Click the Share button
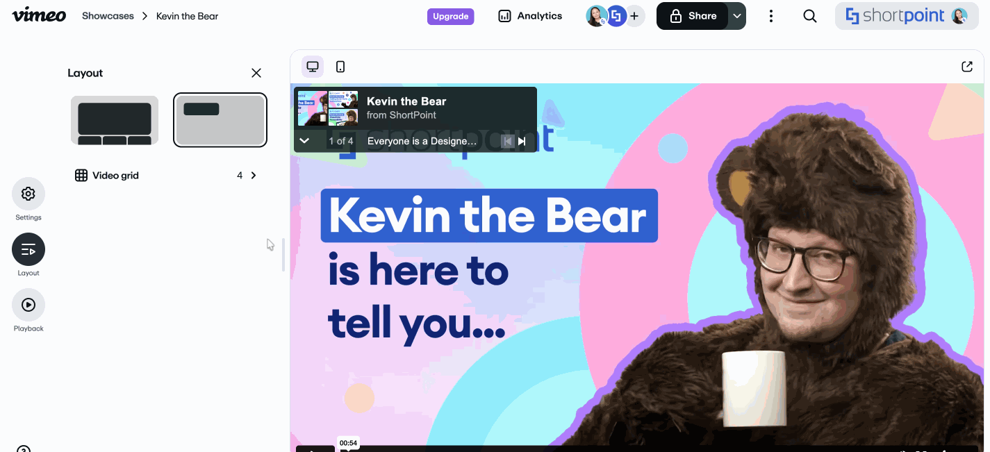The image size is (990, 452). point(692,16)
